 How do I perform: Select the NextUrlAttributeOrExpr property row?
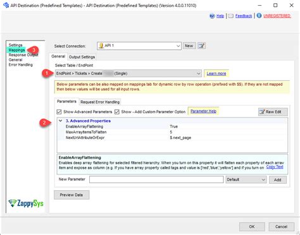pyautogui.click(x=172, y=138)
